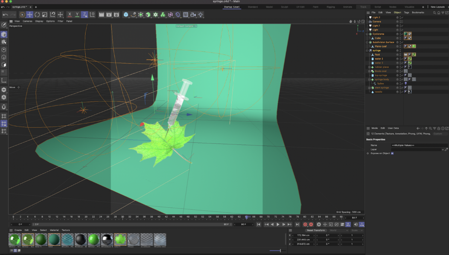Click the Cube primitive icon
The image size is (449, 255).
pos(126,14)
